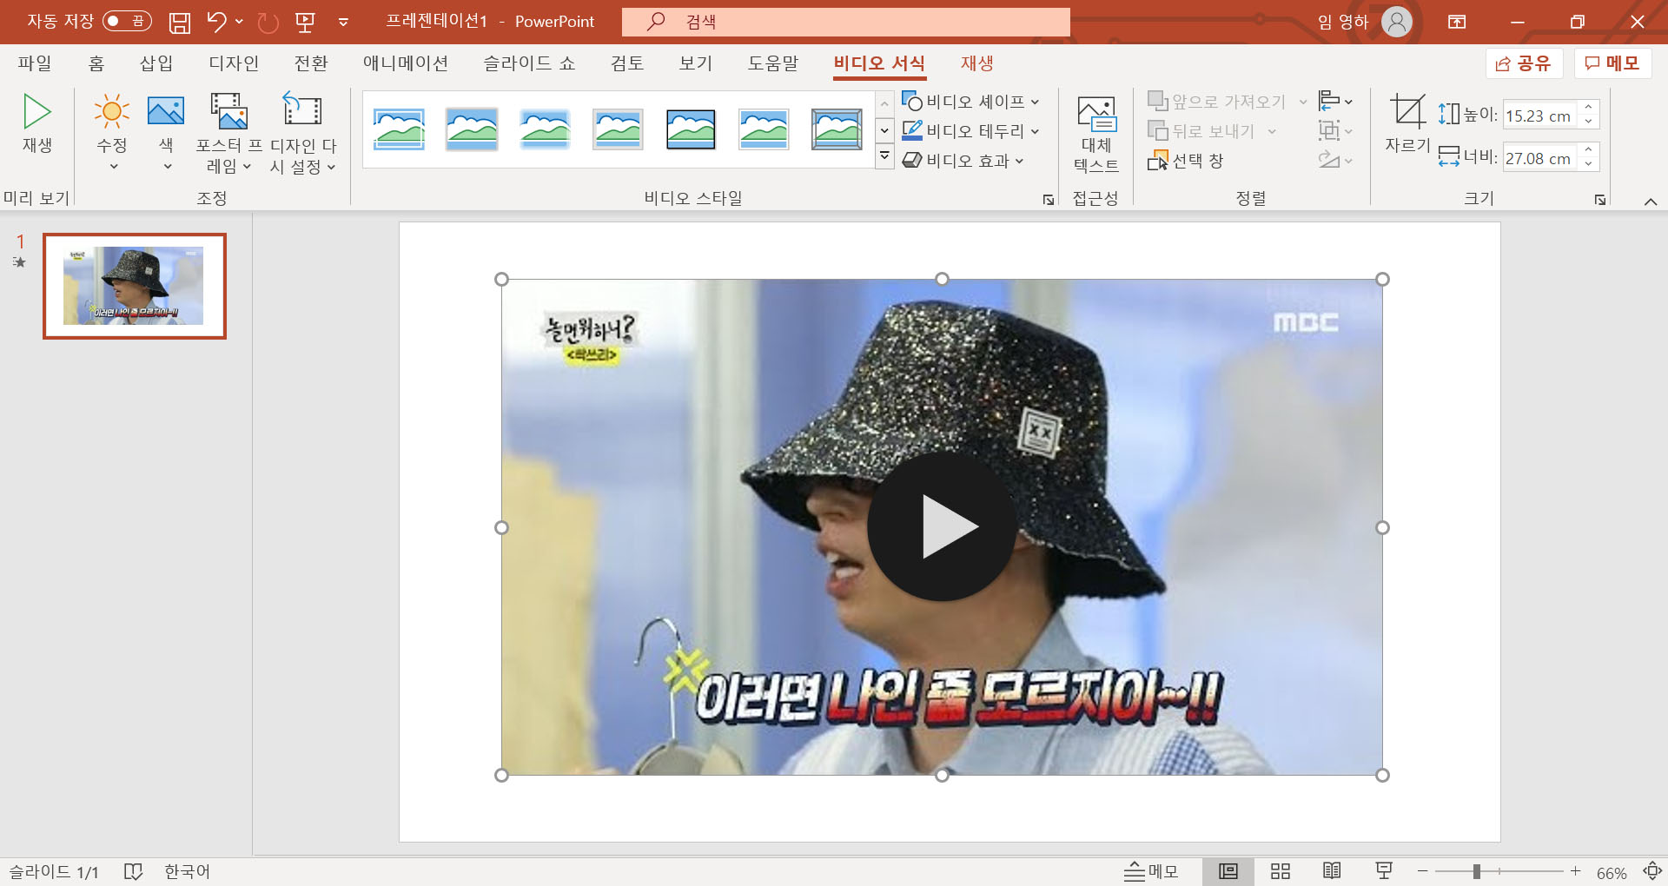Show the next row of video styles
Image resolution: width=1668 pixels, height=886 pixels.
884,130
